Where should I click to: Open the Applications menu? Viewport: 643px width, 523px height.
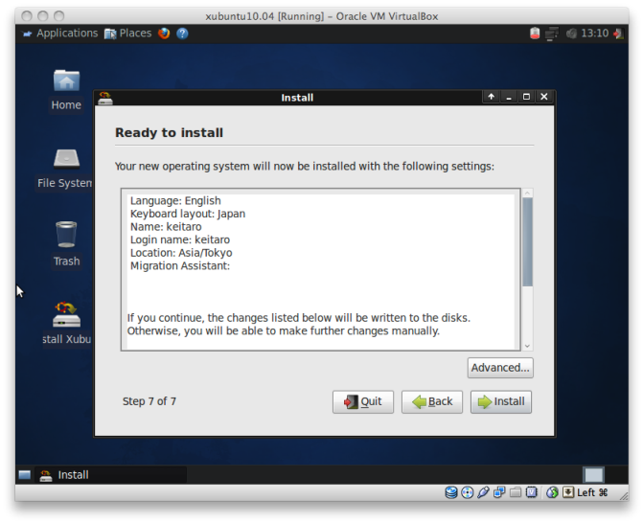tap(60, 34)
